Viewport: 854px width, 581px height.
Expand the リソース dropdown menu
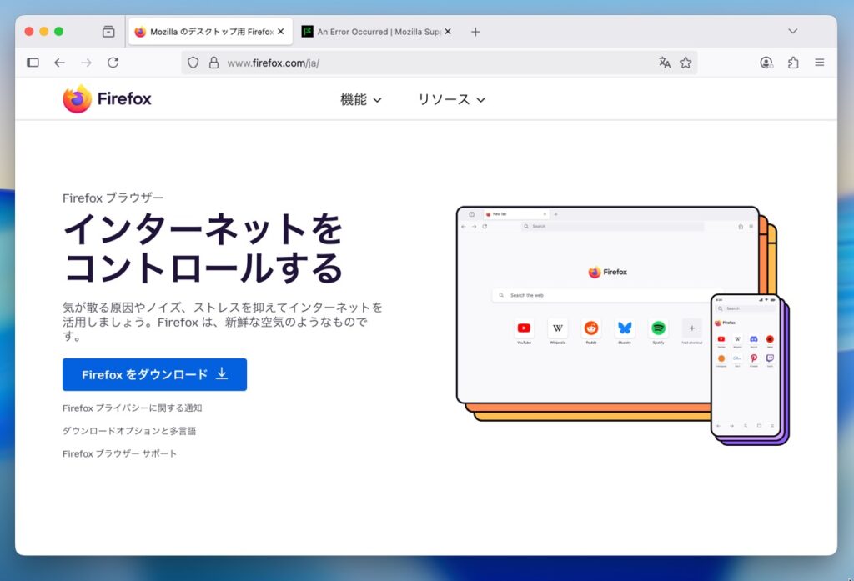coord(451,100)
